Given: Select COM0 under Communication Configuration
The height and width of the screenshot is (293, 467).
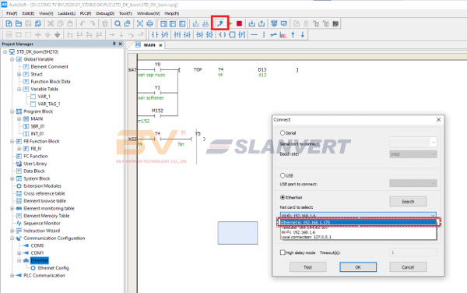Looking at the screenshot, I should tap(37, 245).
